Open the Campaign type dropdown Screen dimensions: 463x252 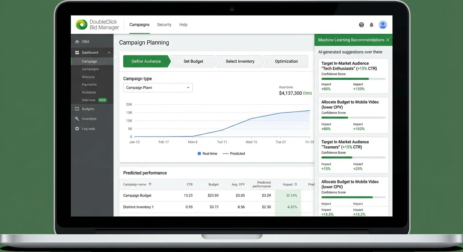[158, 88]
